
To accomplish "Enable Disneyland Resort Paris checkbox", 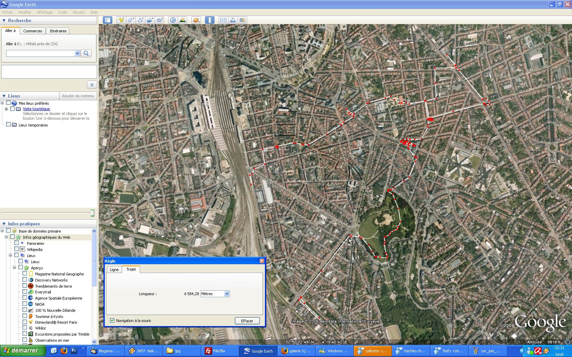I will coord(25,322).
